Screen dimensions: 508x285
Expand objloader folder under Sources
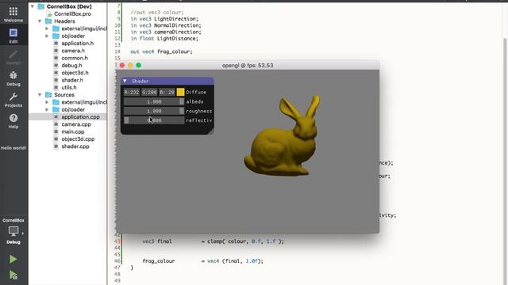tap(47, 110)
